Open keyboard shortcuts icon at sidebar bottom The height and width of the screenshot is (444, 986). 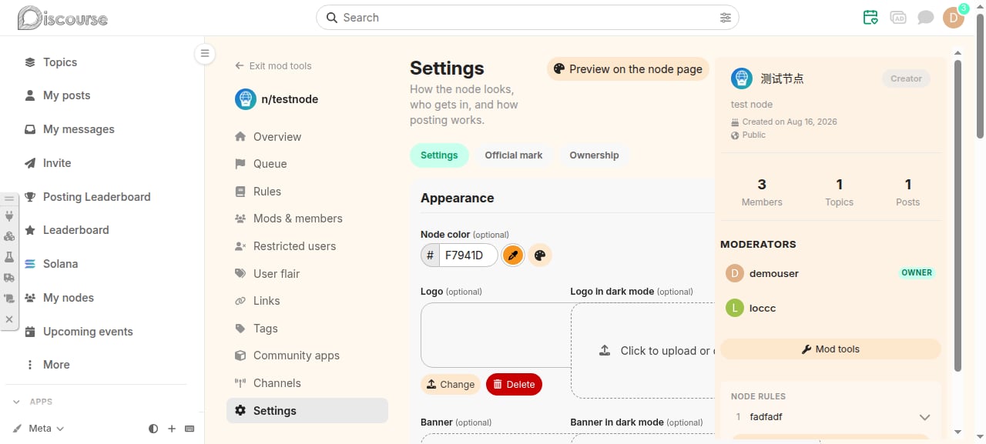click(x=189, y=429)
